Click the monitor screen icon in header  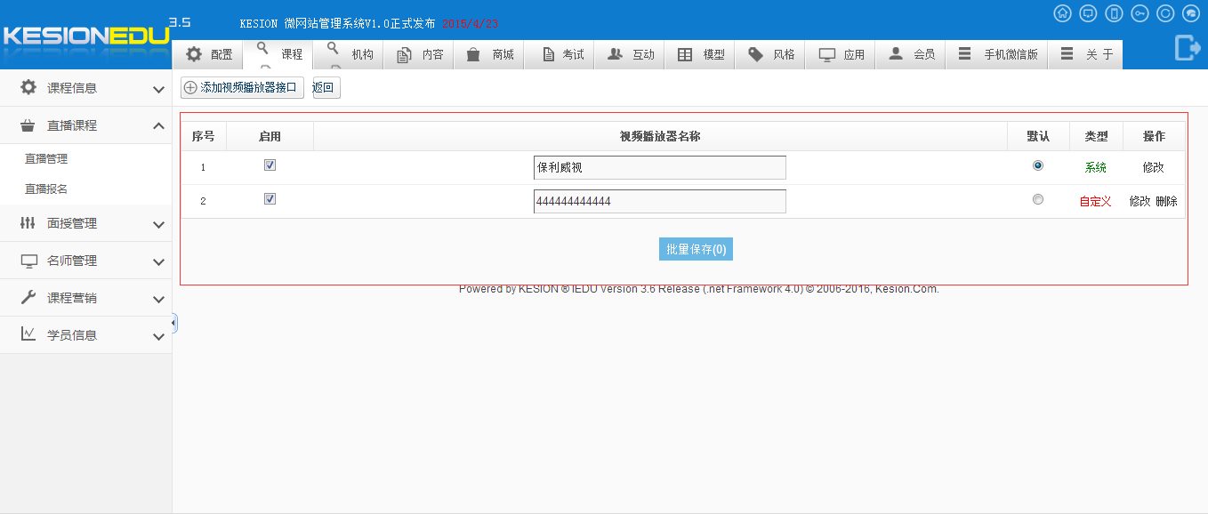click(x=1088, y=13)
